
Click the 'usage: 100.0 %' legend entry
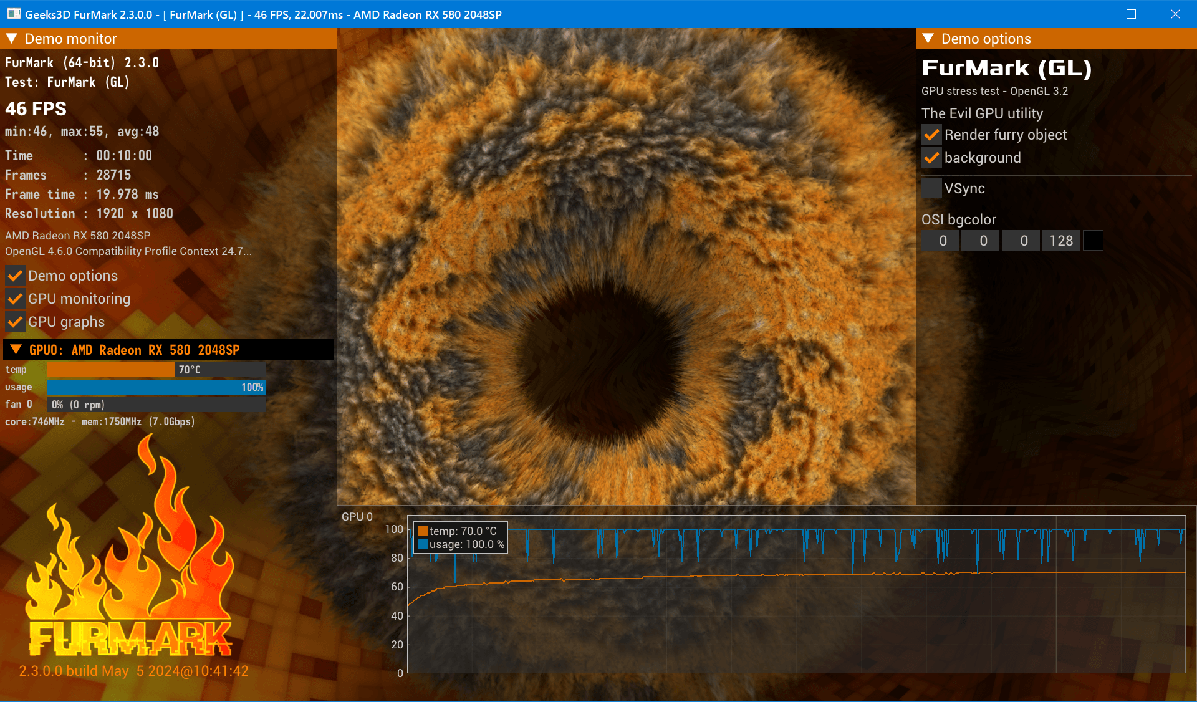point(467,544)
